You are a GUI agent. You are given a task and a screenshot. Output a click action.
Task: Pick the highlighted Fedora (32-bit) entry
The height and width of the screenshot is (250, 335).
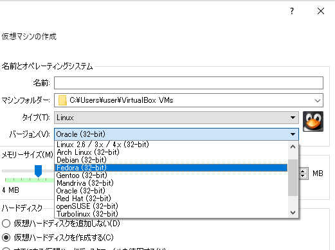coord(171,168)
